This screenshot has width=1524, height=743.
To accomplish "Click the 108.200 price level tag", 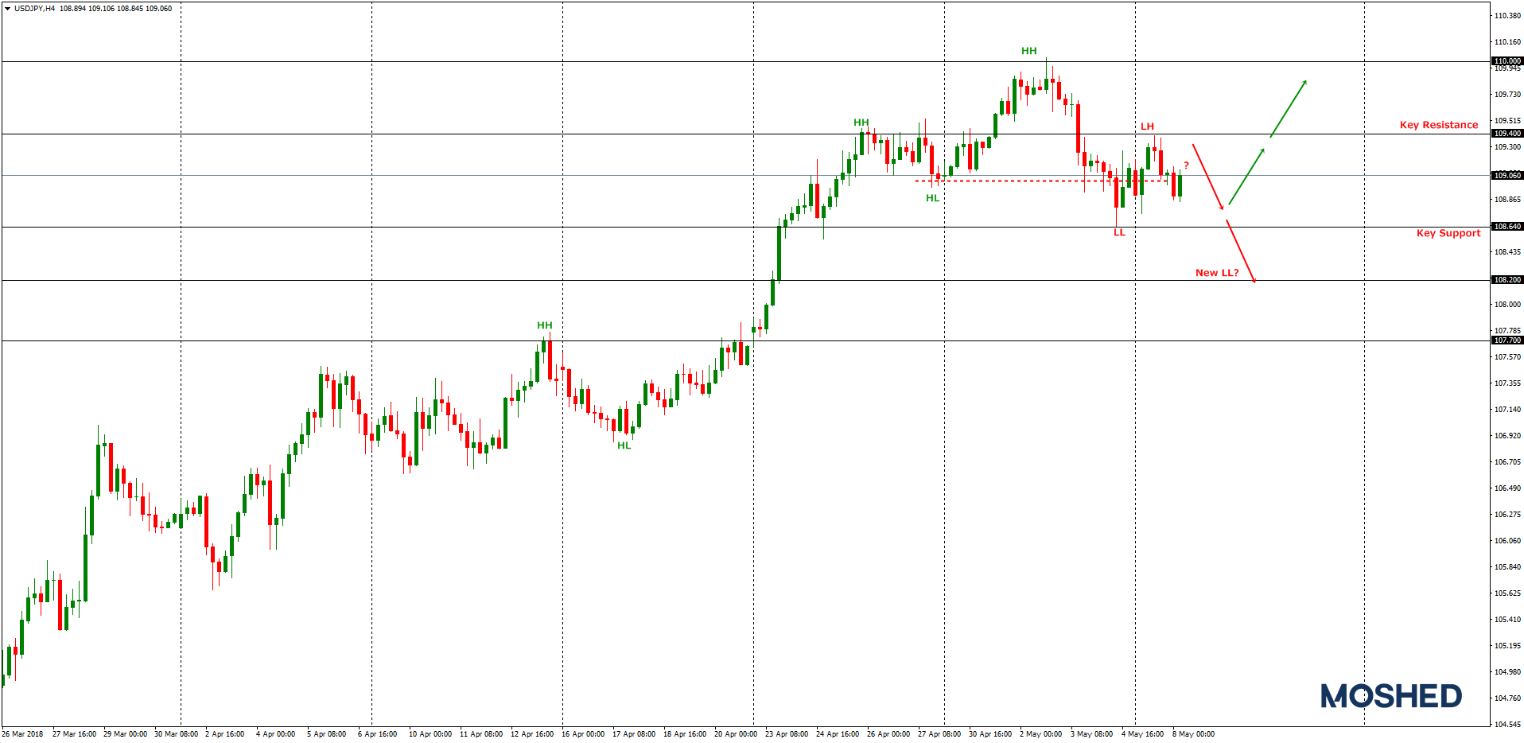I will click(x=1507, y=280).
